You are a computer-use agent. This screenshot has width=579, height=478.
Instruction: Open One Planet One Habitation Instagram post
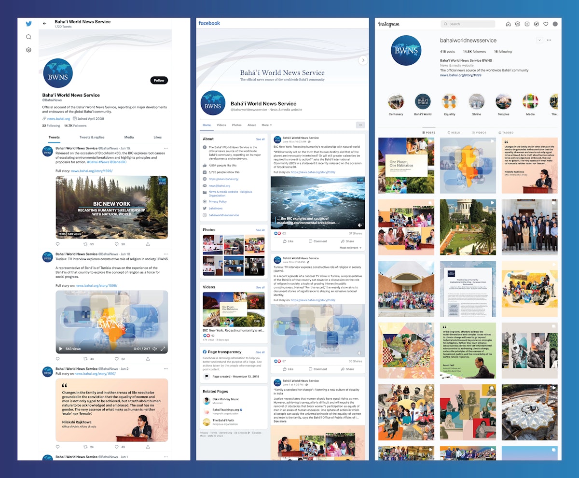tap(406, 166)
